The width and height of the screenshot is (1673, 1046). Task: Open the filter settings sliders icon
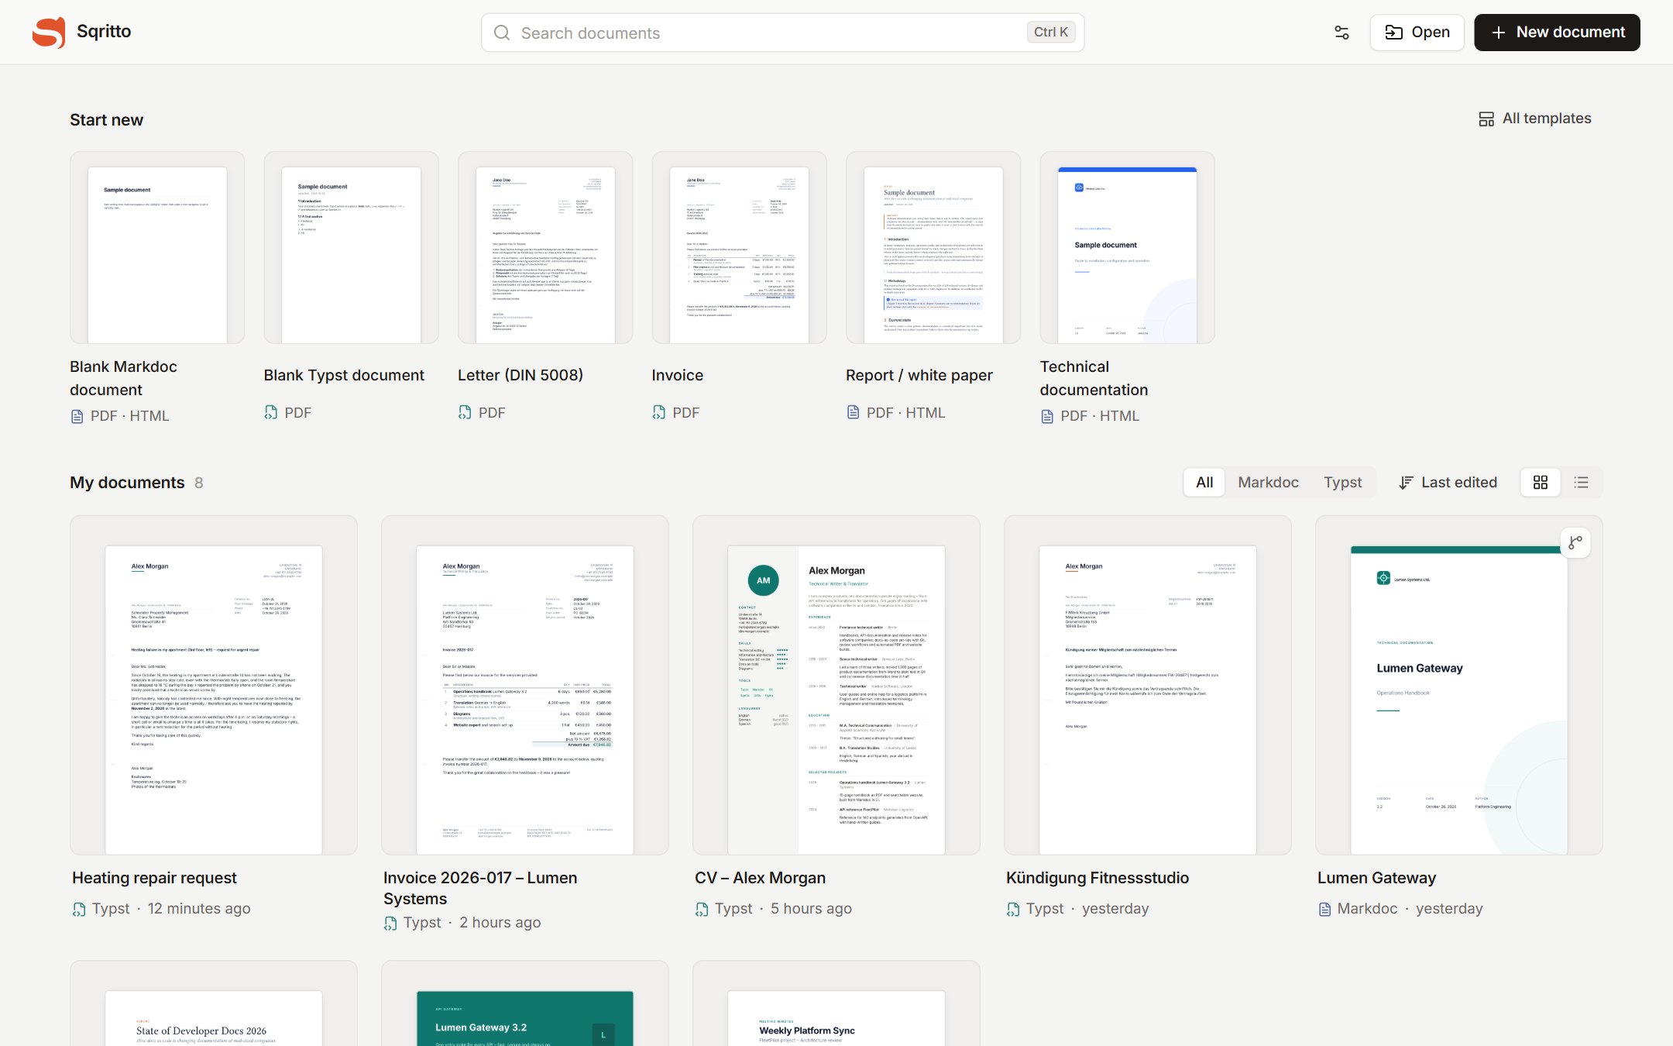1341,33
